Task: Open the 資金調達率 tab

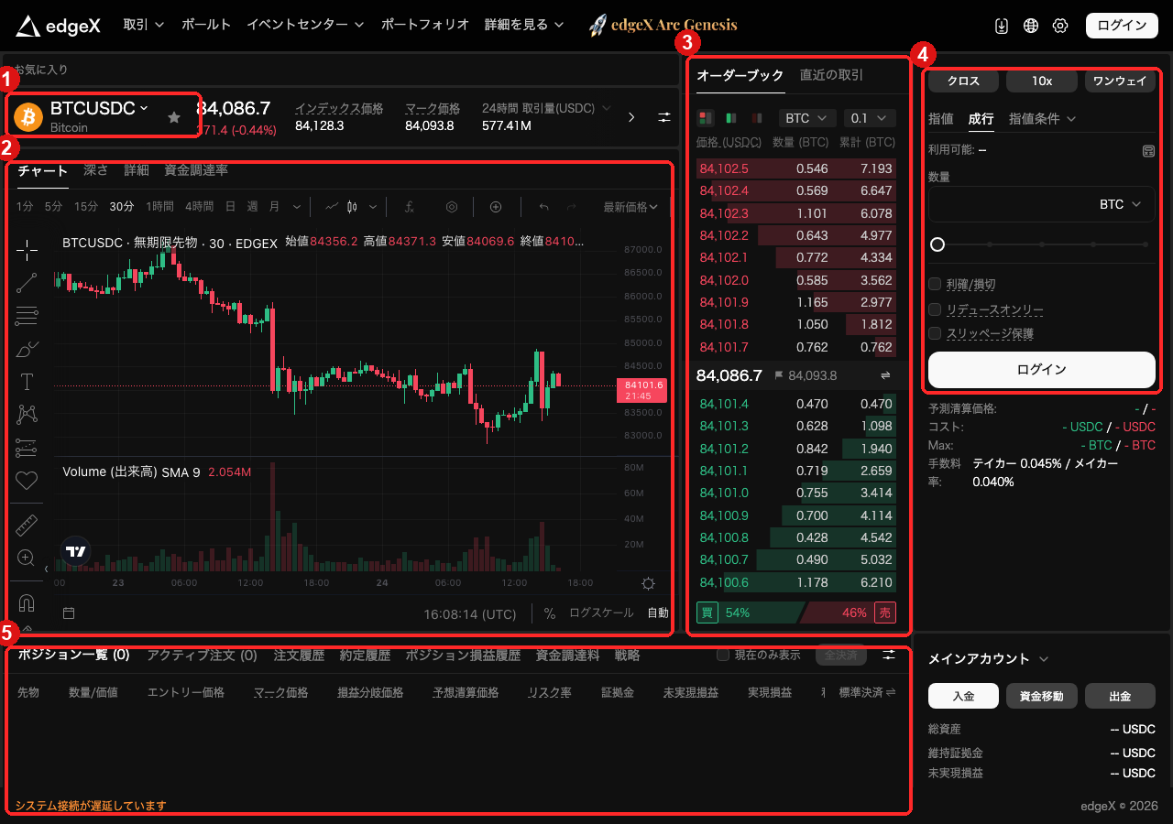Action: click(196, 170)
